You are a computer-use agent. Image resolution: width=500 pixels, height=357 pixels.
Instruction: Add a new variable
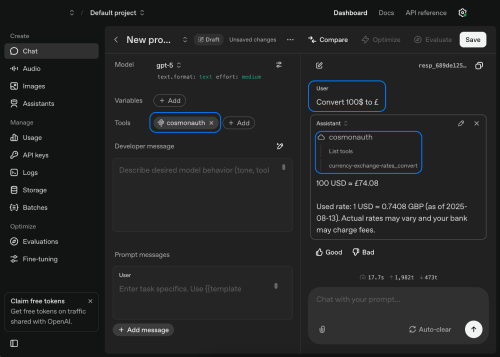pos(169,100)
